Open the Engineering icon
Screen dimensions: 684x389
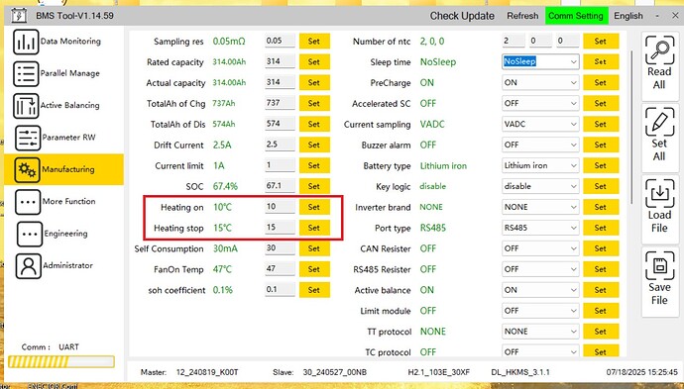click(29, 234)
